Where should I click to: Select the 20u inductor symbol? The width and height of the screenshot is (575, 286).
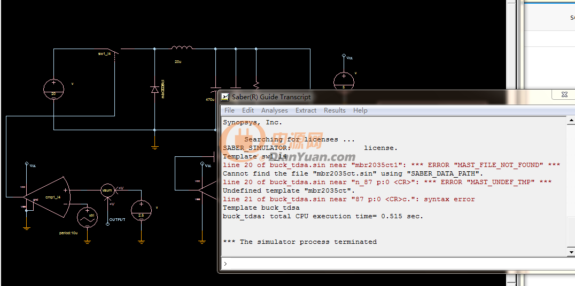[x=182, y=48]
